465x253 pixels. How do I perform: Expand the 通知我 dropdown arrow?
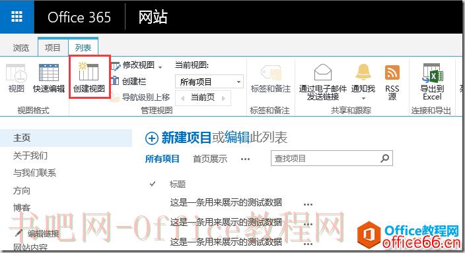(363, 98)
